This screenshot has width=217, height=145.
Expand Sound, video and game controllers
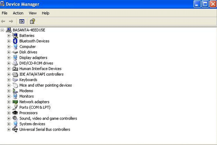coord(9,118)
